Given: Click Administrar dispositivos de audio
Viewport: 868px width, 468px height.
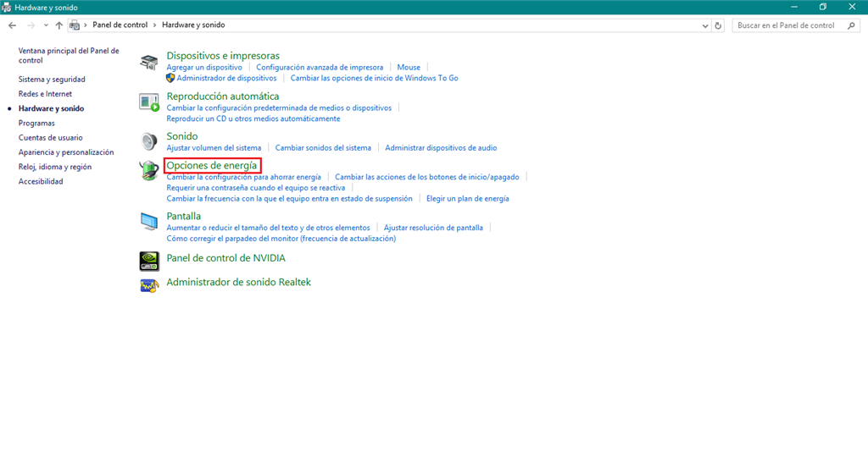Looking at the screenshot, I should (x=441, y=147).
